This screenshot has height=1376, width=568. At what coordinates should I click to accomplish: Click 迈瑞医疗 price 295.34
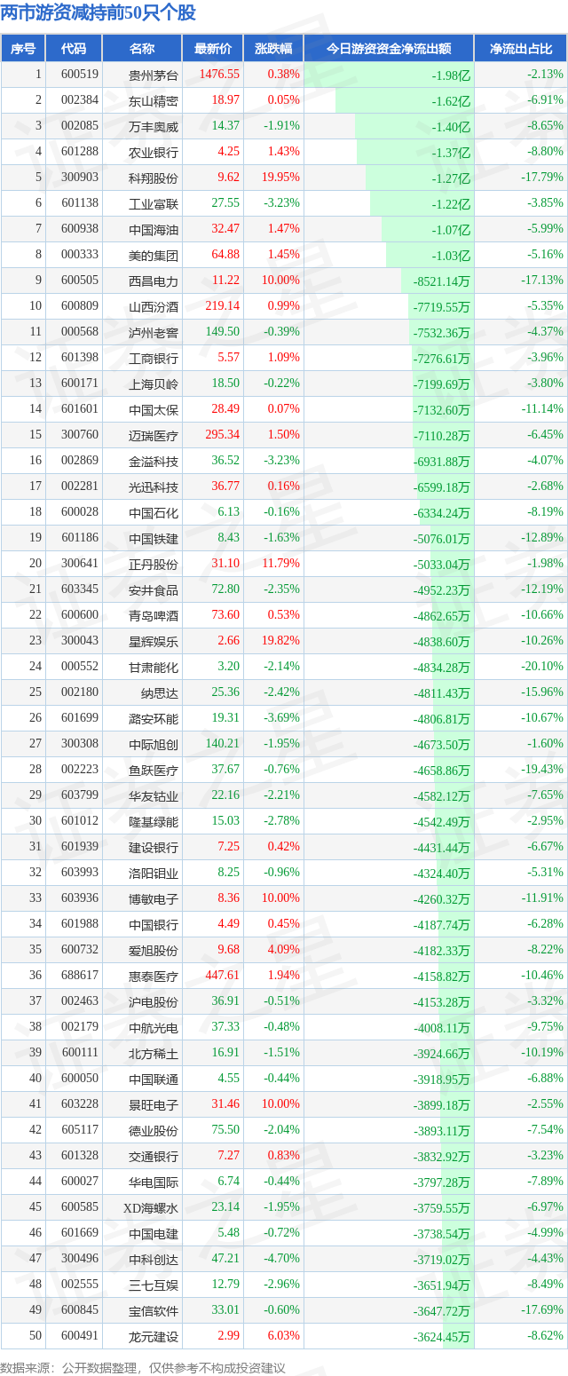tap(222, 435)
